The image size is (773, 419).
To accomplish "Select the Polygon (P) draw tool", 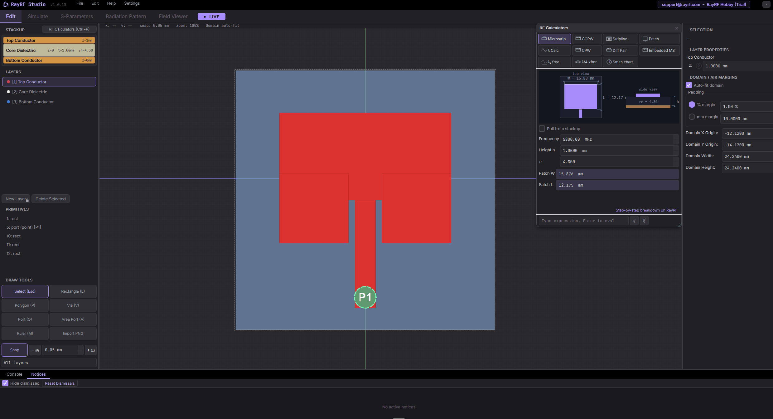I will pyautogui.click(x=25, y=305).
